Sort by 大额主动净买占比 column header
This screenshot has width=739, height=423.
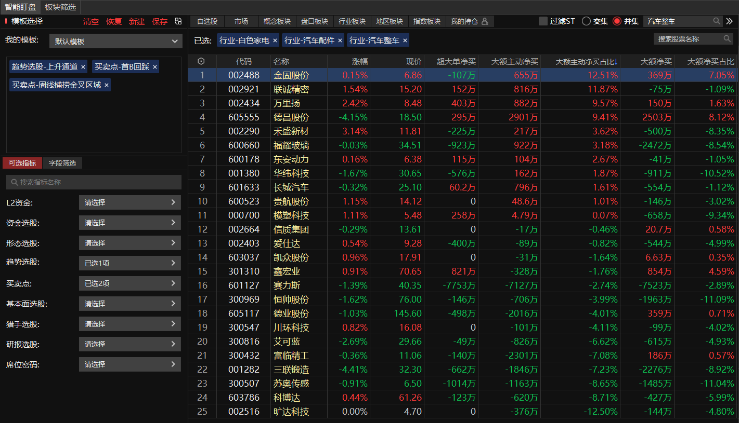pos(587,61)
